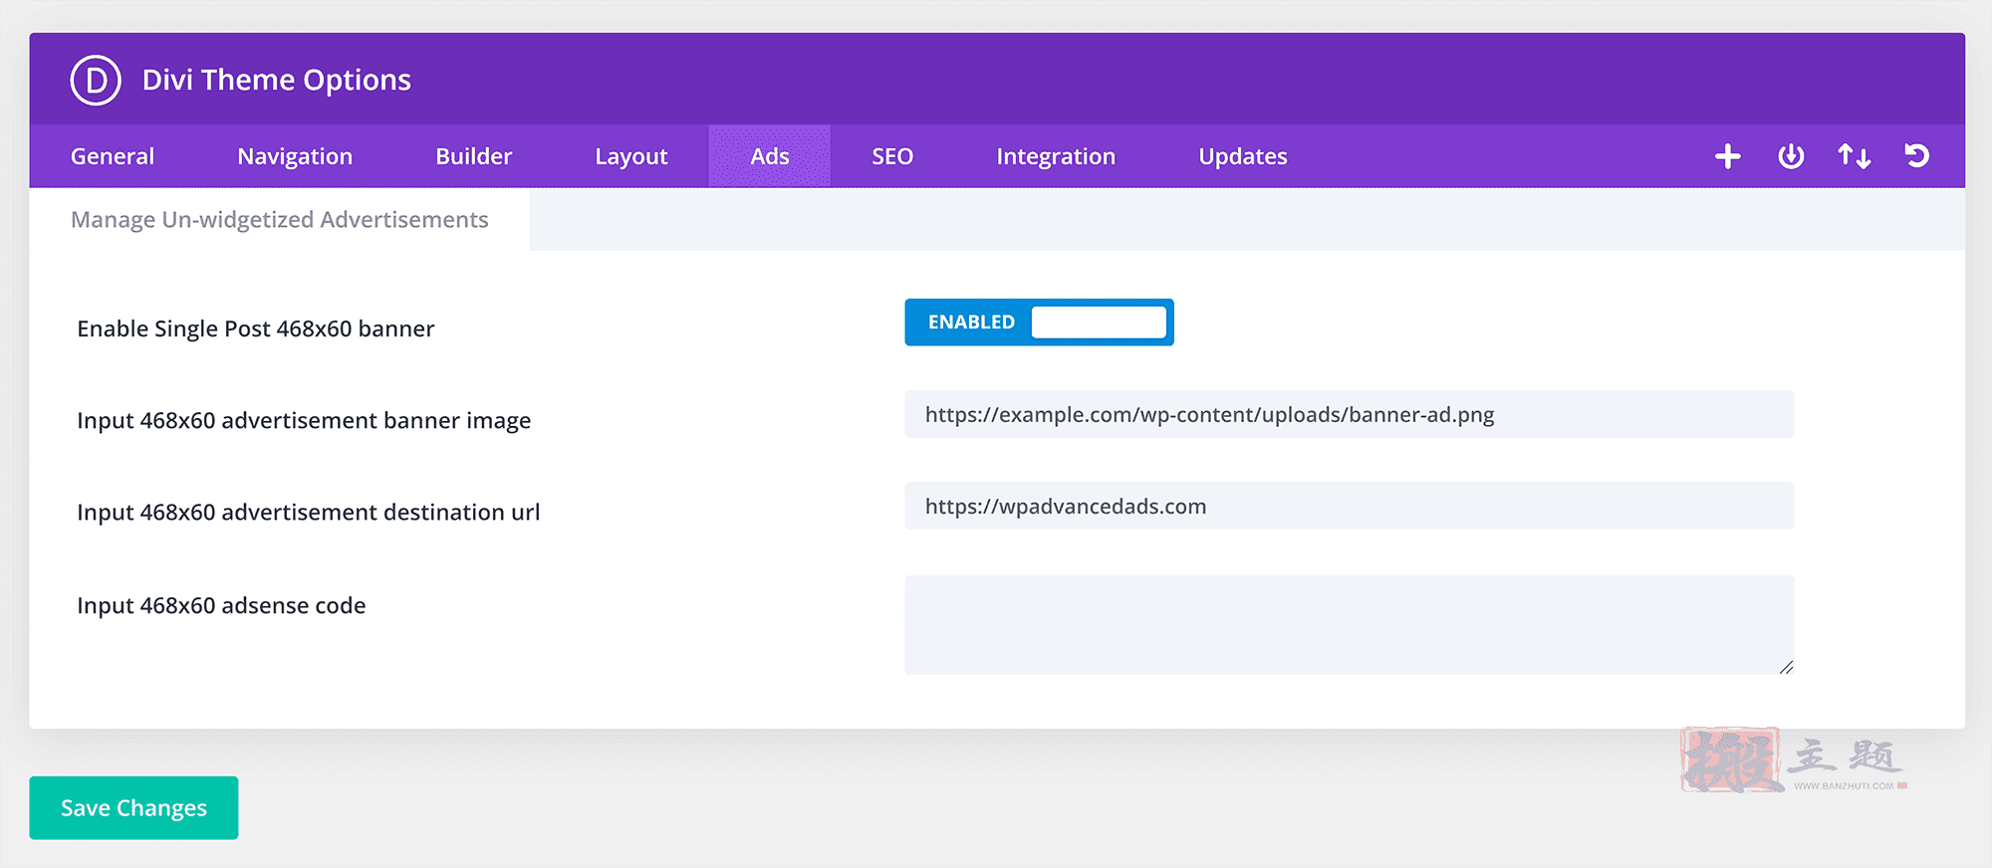The width and height of the screenshot is (1992, 868).
Task: Select Manage Un-widgetized Advertisements subtab
Action: click(280, 219)
